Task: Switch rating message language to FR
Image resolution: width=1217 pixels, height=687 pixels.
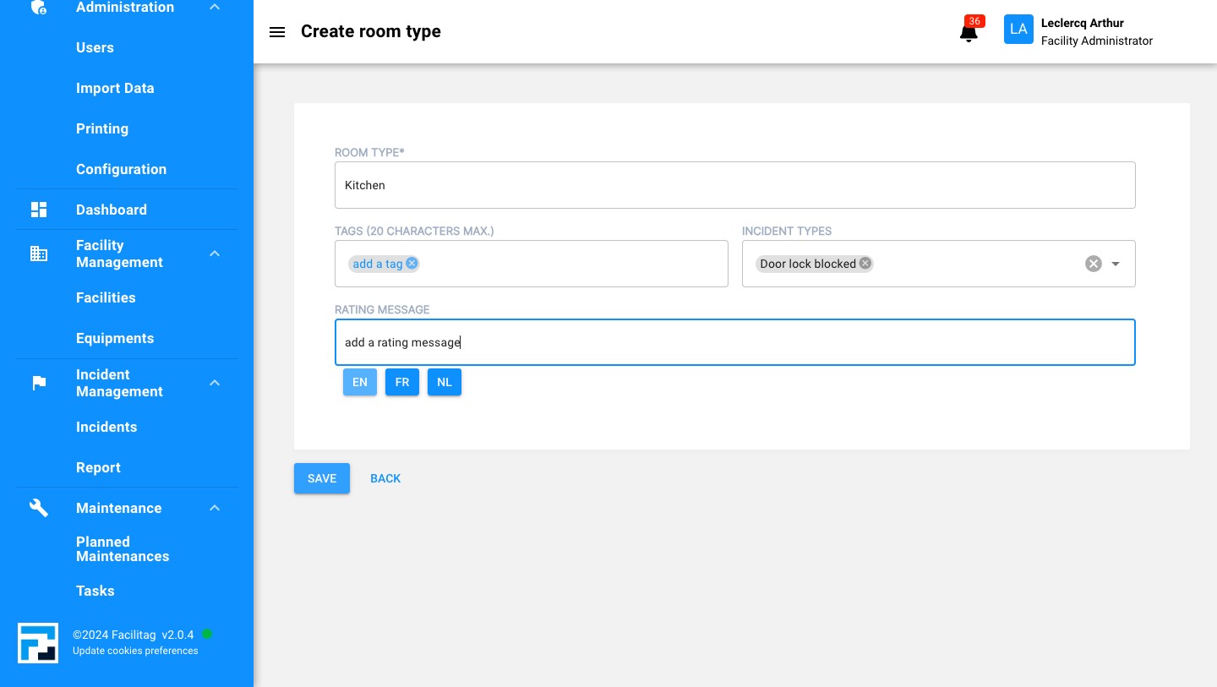Action: pos(402,382)
